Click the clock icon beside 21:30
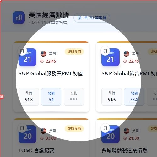157x157 pixels. [125, 138]
